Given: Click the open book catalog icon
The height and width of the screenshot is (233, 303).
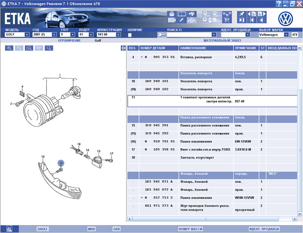Looking at the screenshot, I should 182,14.
